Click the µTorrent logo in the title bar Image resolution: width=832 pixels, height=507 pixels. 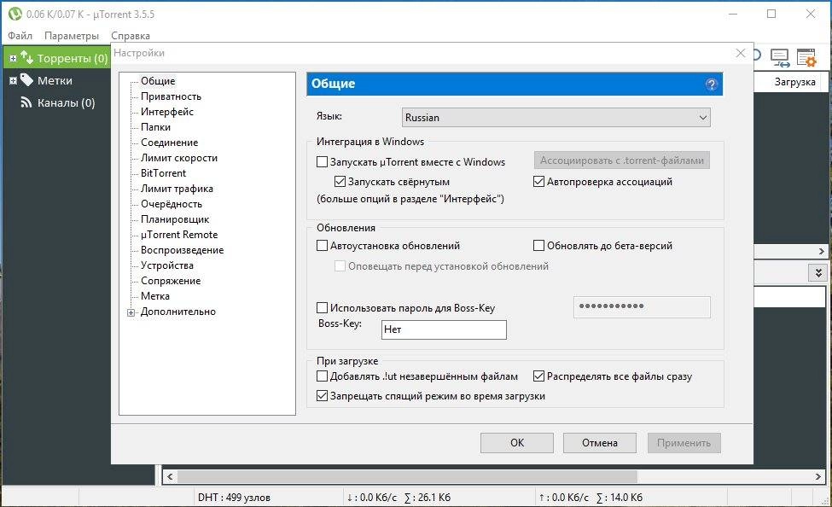click(15, 15)
